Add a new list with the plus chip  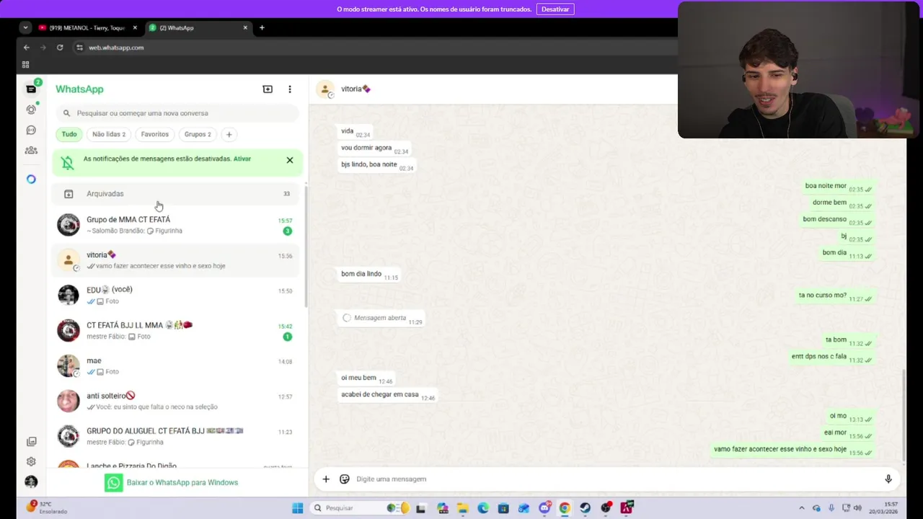(x=229, y=134)
